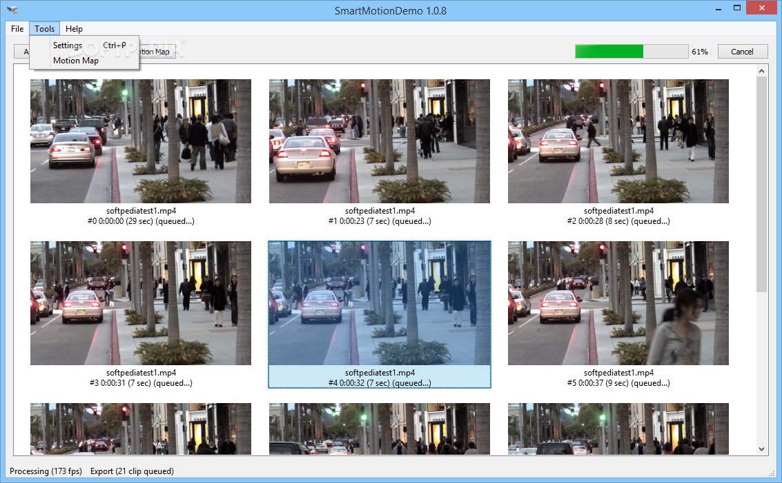
Task: Click caption '#0 0:00:00 (29 sec) (queued...)'
Action: 141,221
